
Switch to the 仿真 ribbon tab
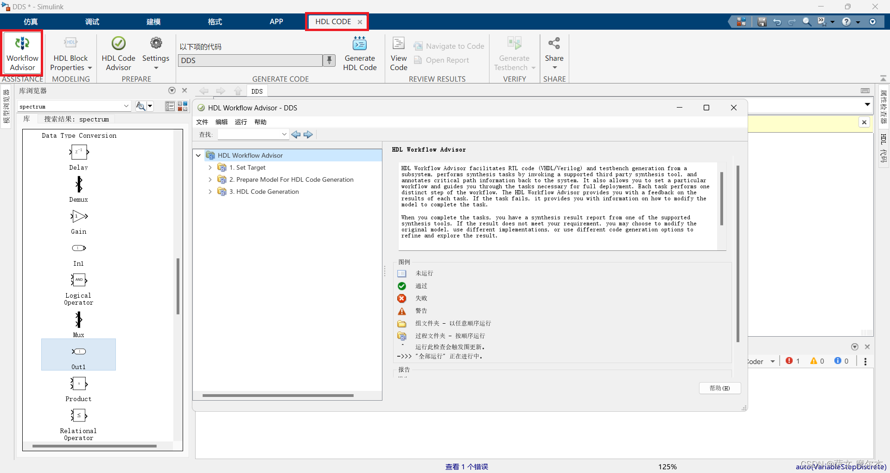pos(31,22)
